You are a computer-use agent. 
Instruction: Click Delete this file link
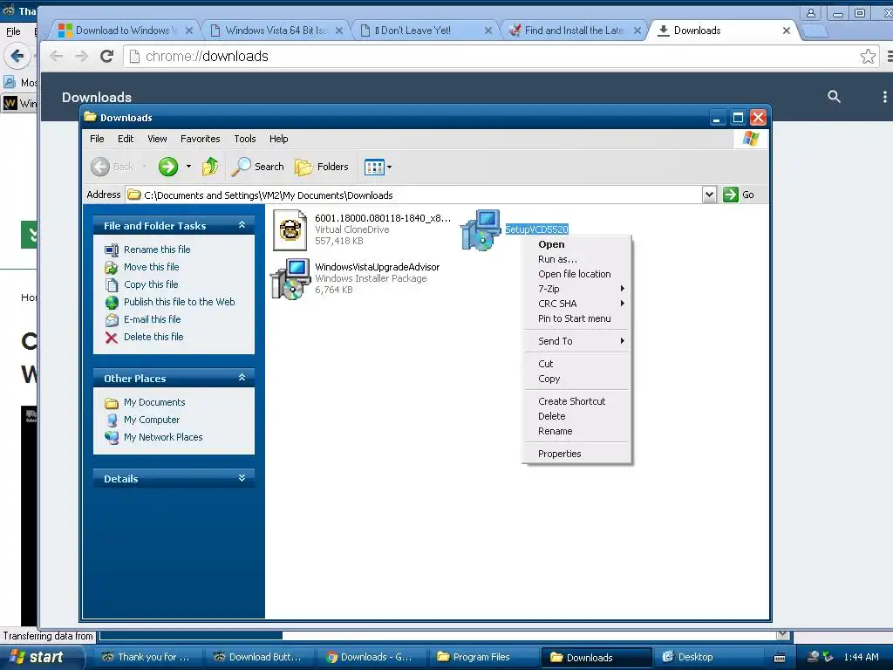coord(153,337)
